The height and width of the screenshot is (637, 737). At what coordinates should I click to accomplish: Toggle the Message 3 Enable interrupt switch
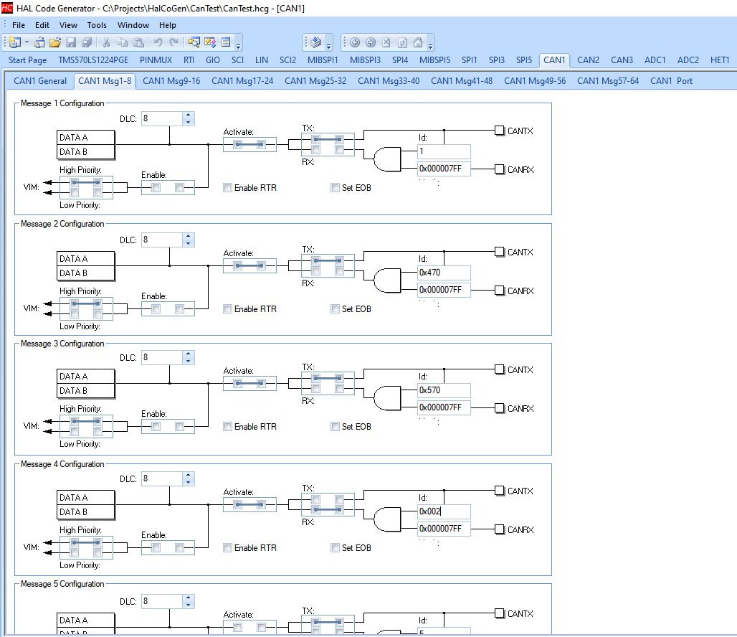[168, 427]
